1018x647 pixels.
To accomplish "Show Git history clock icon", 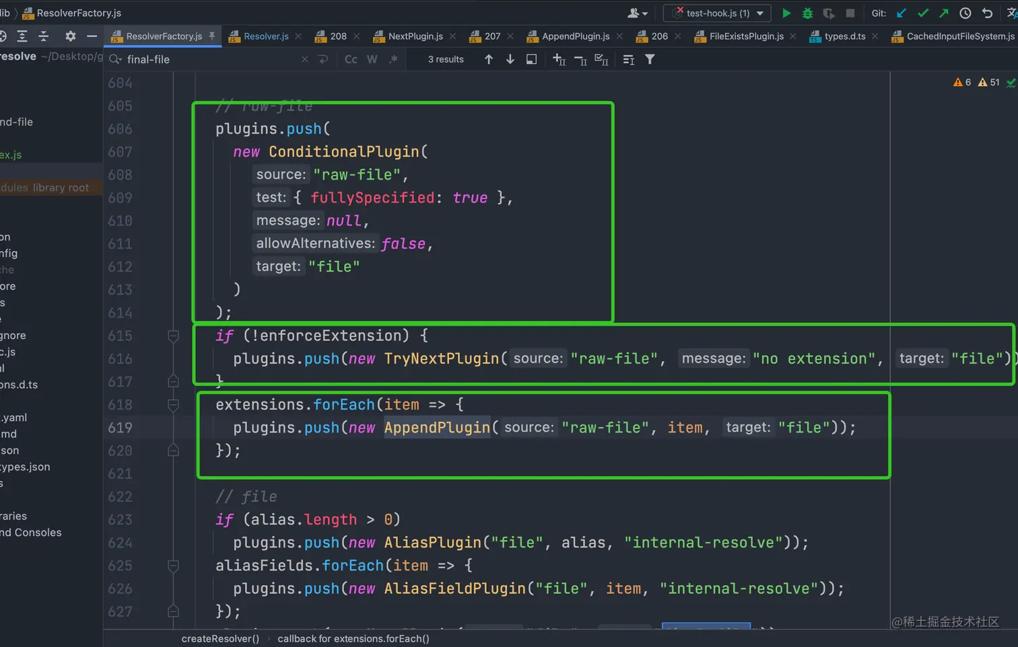I will [x=965, y=13].
